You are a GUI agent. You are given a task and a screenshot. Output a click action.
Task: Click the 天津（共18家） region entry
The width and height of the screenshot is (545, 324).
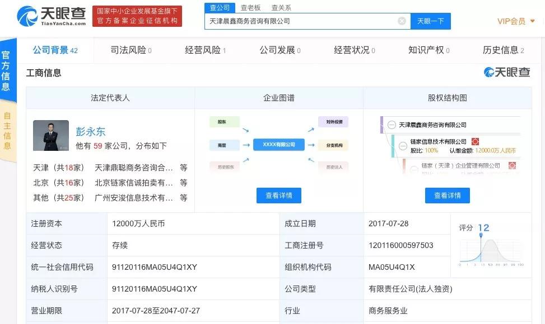point(58,168)
